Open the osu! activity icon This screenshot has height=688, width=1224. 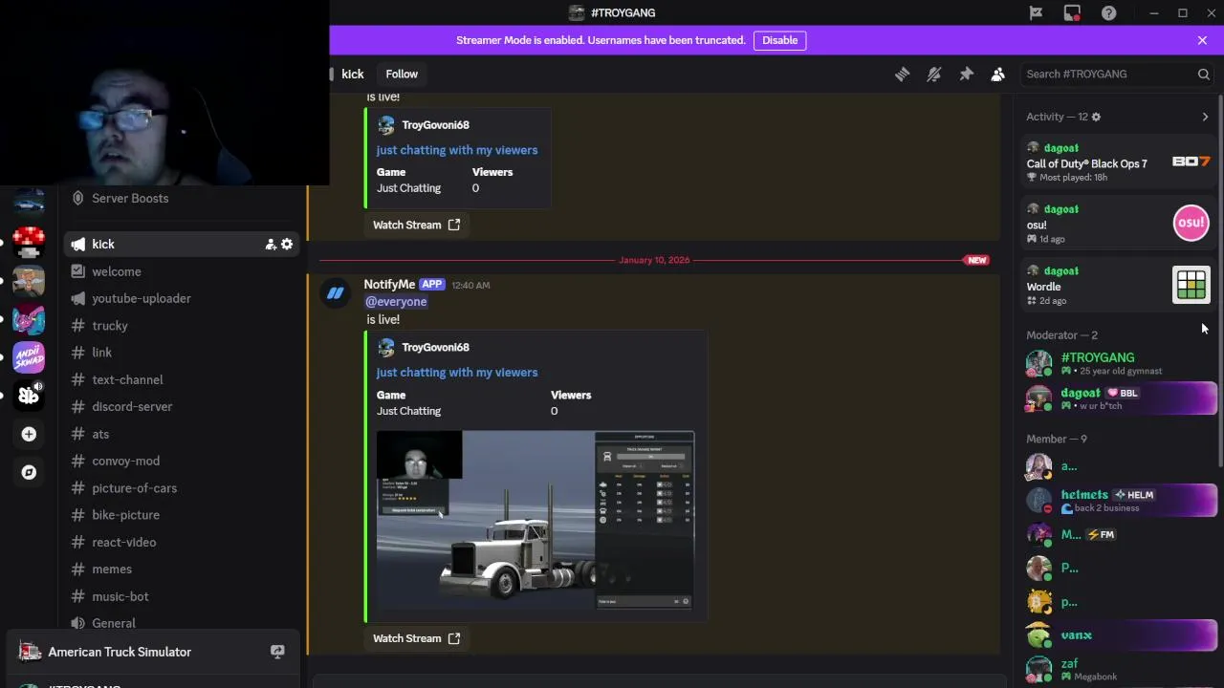[1191, 223]
